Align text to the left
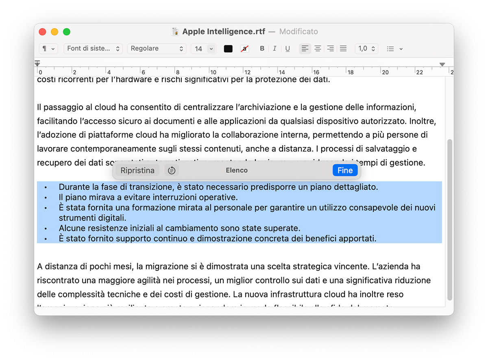488x360 pixels. (x=305, y=48)
